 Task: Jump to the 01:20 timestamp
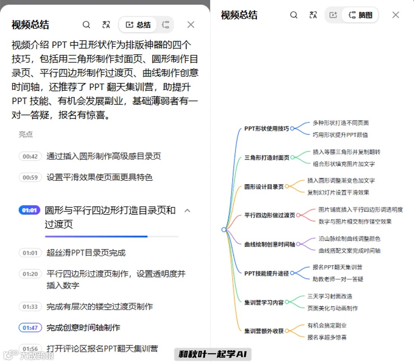click(x=30, y=274)
